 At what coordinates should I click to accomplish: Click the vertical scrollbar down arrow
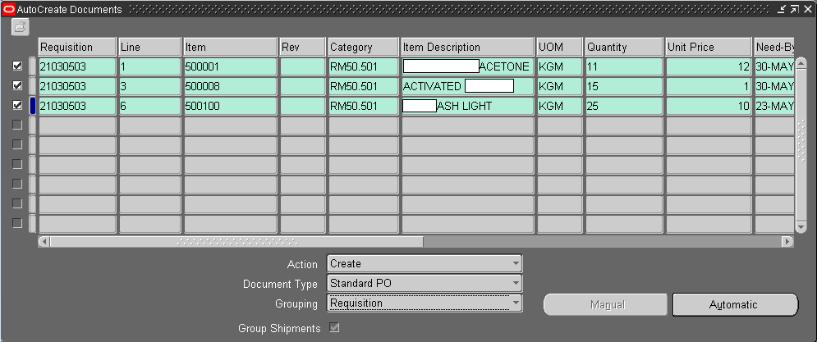click(801, 227)
